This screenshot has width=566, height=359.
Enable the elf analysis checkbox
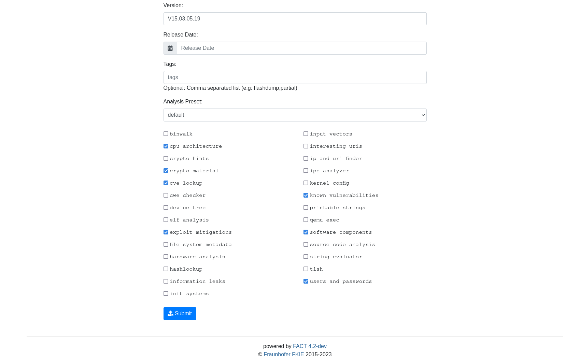coord(166,220)
